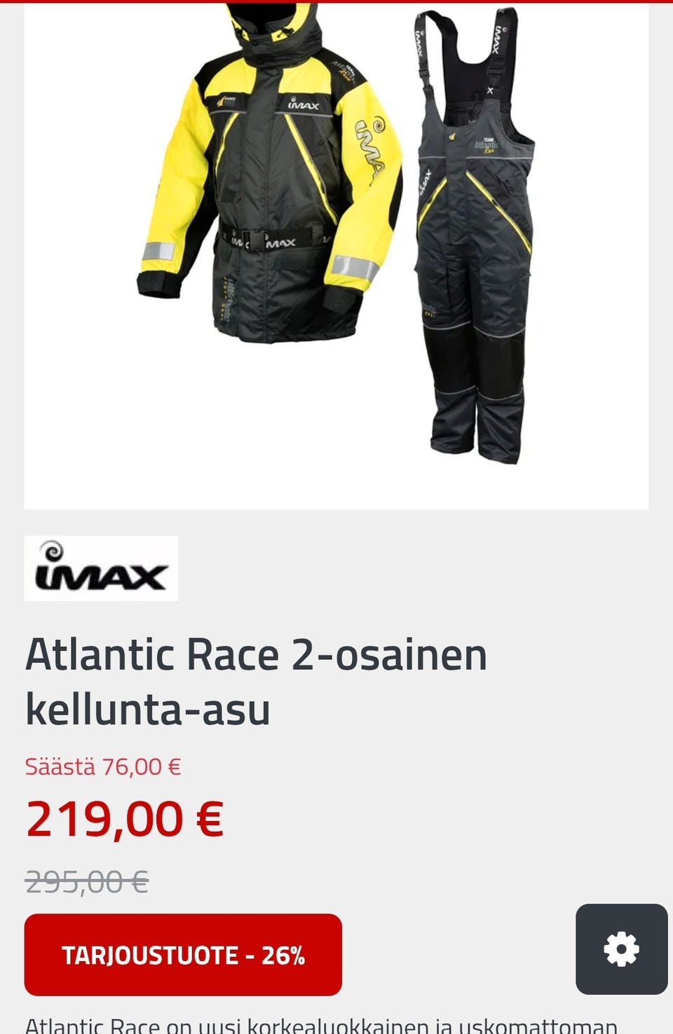The image size is (673, 1034).
Task: Click the jacket's black waist belt buckle
Action: pyautogui.click(x=257, y=241)
